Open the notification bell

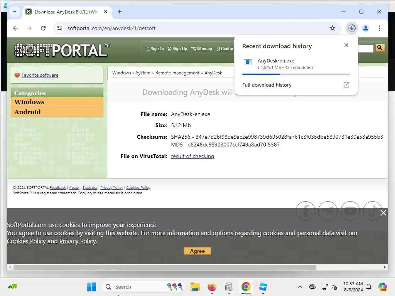pyautogui.click(x=369, y=287)
